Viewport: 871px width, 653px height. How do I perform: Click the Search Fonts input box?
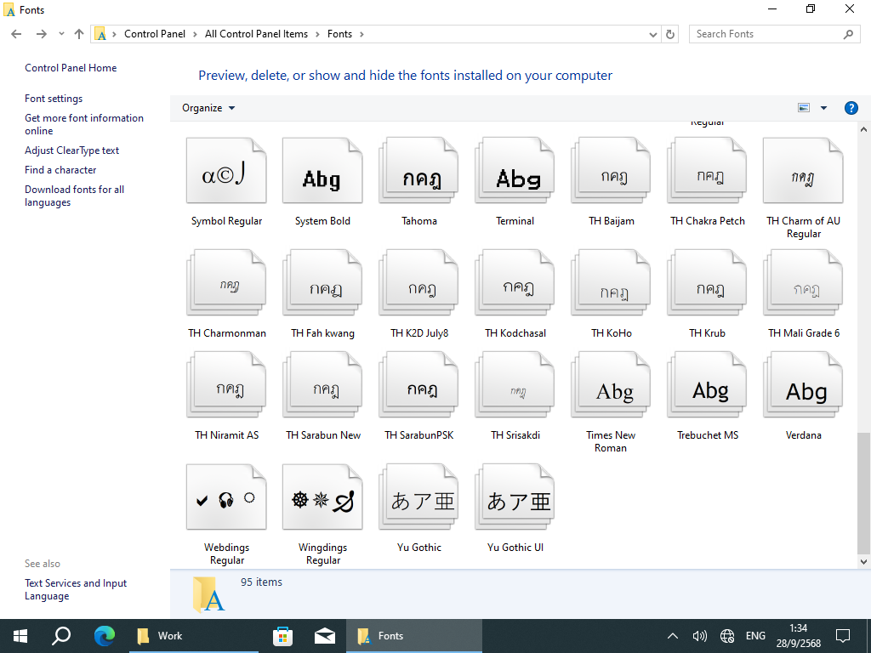766,34
